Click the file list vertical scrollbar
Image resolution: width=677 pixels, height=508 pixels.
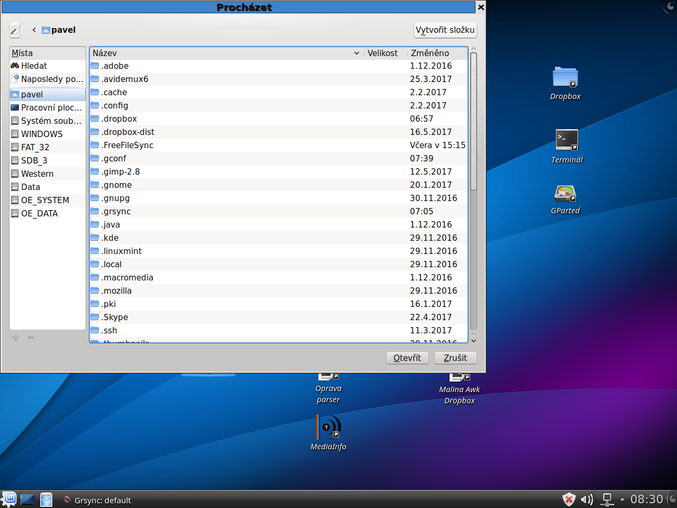(473, 122)
